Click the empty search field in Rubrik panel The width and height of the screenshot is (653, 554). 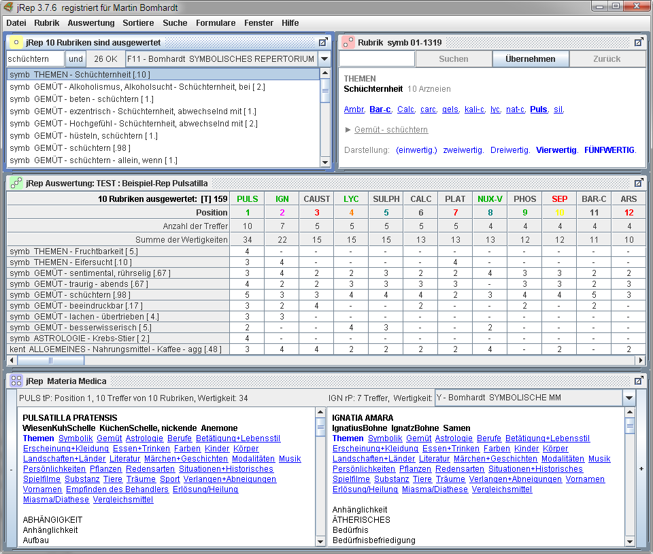[377, 59]
